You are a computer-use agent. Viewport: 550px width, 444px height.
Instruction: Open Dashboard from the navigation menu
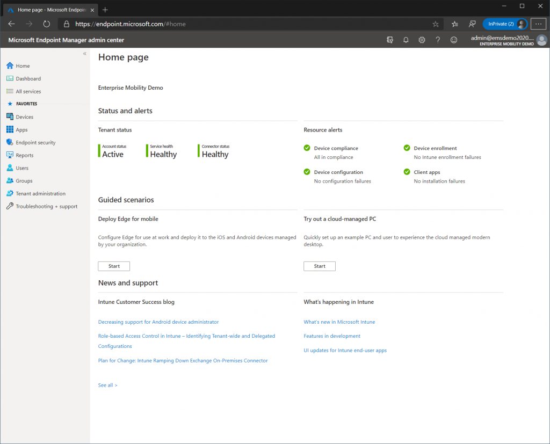28,78
